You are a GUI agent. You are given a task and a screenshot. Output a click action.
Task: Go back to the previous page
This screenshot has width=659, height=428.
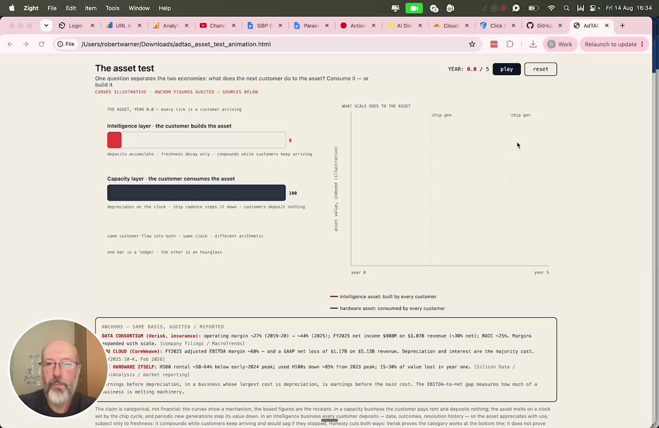pos(10,44)
